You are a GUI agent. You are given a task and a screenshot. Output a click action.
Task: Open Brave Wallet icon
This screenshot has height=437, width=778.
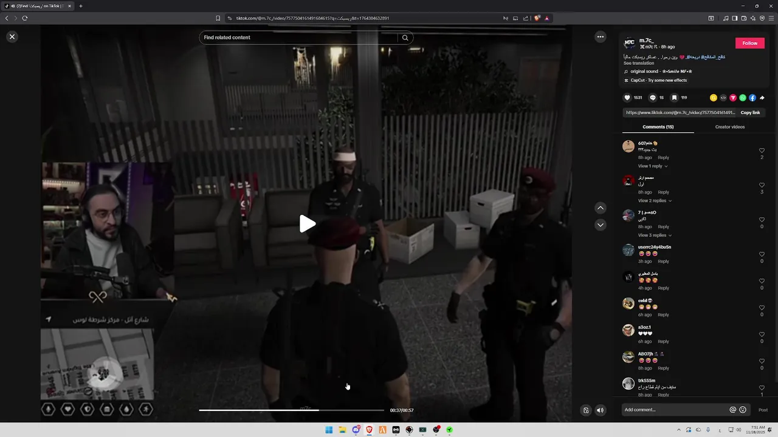(x=744, y=18)
